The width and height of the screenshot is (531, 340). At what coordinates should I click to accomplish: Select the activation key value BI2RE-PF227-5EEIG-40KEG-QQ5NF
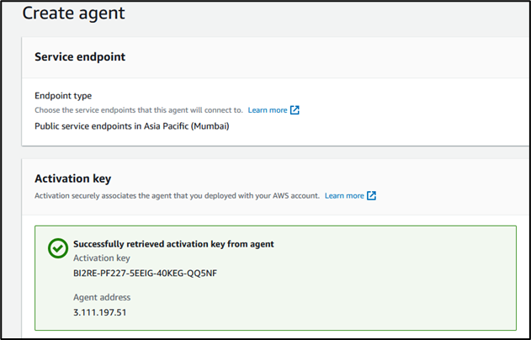pyautogui.click(x=145, y=273)
